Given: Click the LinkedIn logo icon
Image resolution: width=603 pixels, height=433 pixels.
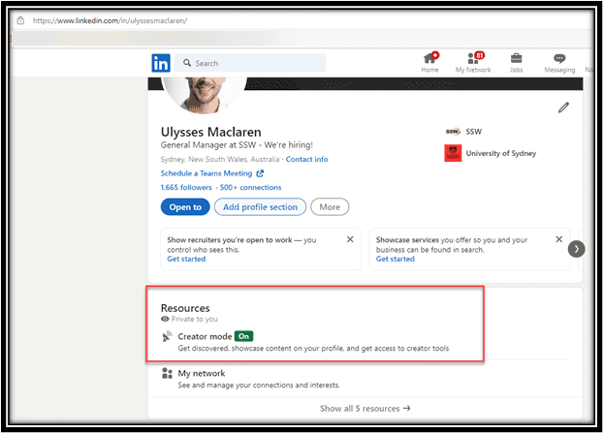Looking at the screenshot, I should [x=161, y=63].
